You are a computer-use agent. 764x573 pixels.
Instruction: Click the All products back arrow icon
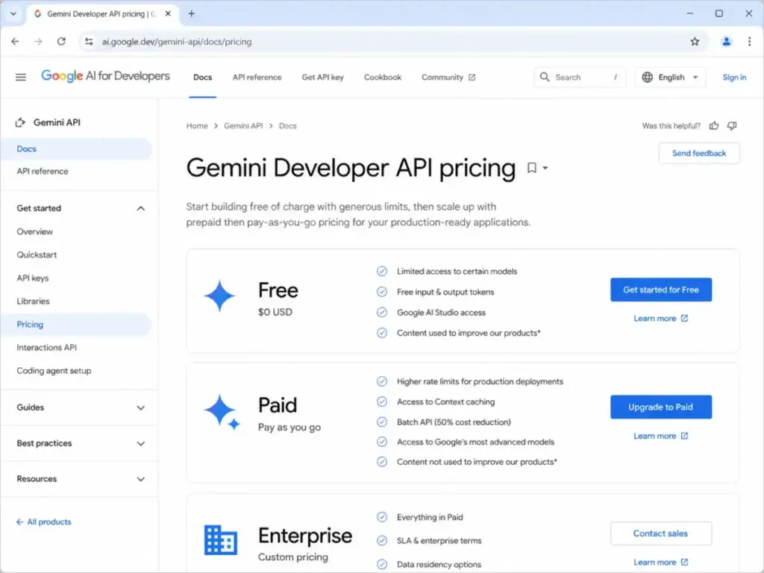pos(19,522)
